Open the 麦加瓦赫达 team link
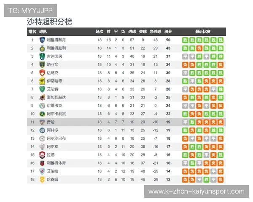 click(55, 97)
